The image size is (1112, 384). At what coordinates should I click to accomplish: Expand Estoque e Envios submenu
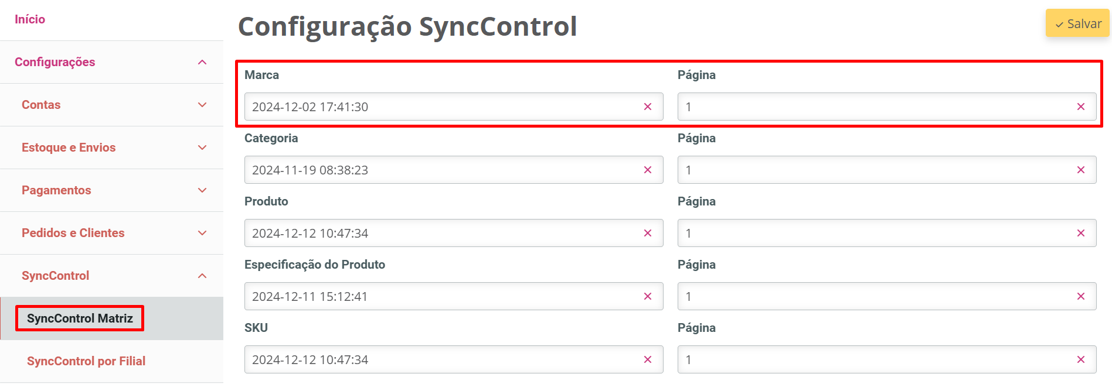202,148
